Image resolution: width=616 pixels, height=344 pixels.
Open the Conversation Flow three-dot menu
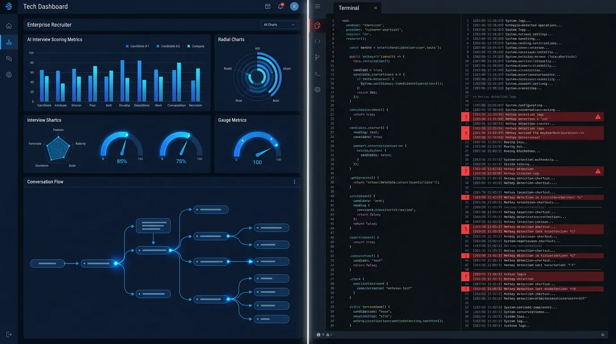pos(295,182)
